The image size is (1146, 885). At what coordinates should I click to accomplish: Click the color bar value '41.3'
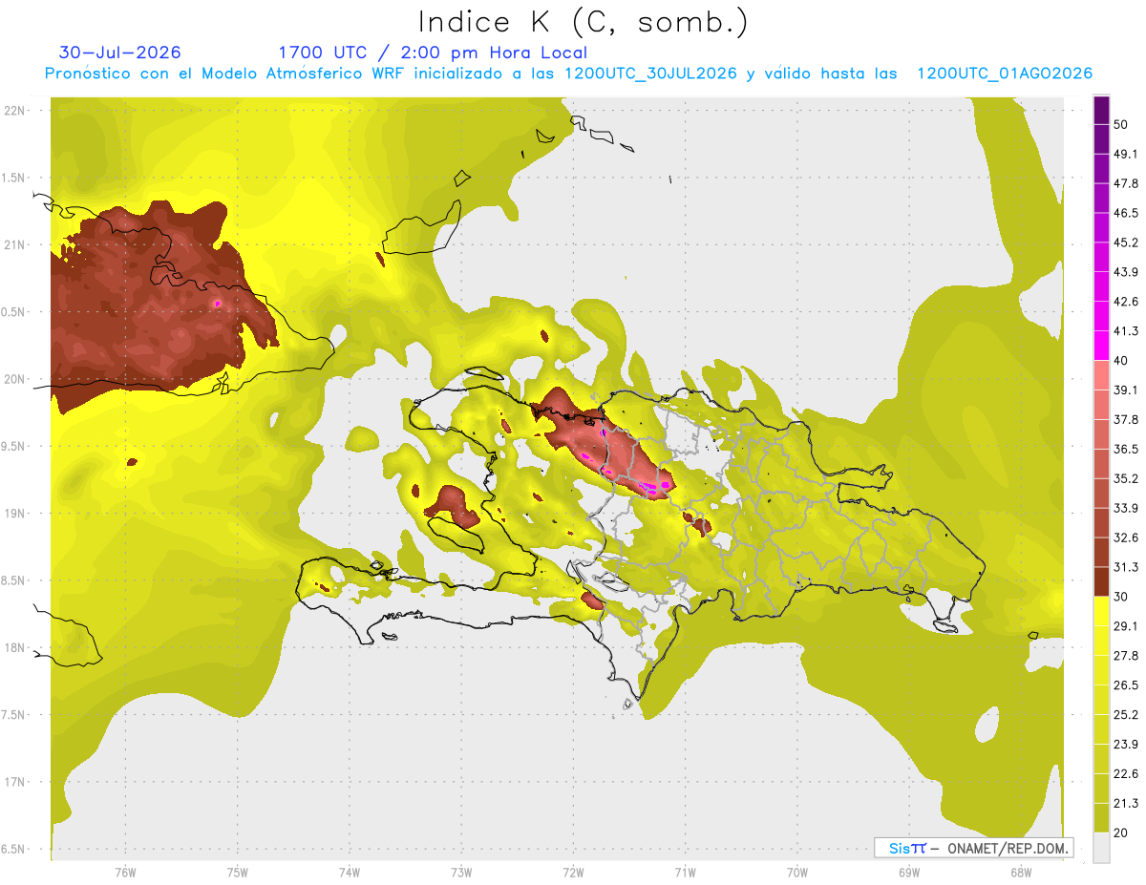pyautogui.click(x=1126, y=331)
